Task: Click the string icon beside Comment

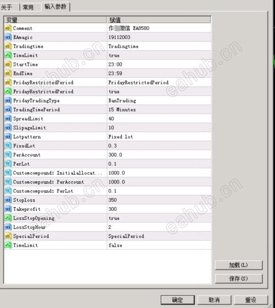Action: [8, 28]
